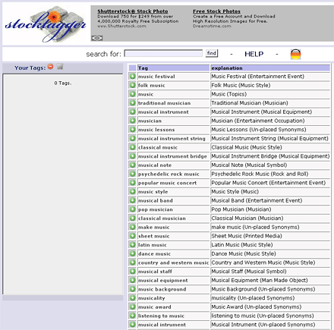Image resolution: width=334 pixels, height=330 pixels.
Task: Focus the 'search for' text field
Action: [x=163, y=53]
